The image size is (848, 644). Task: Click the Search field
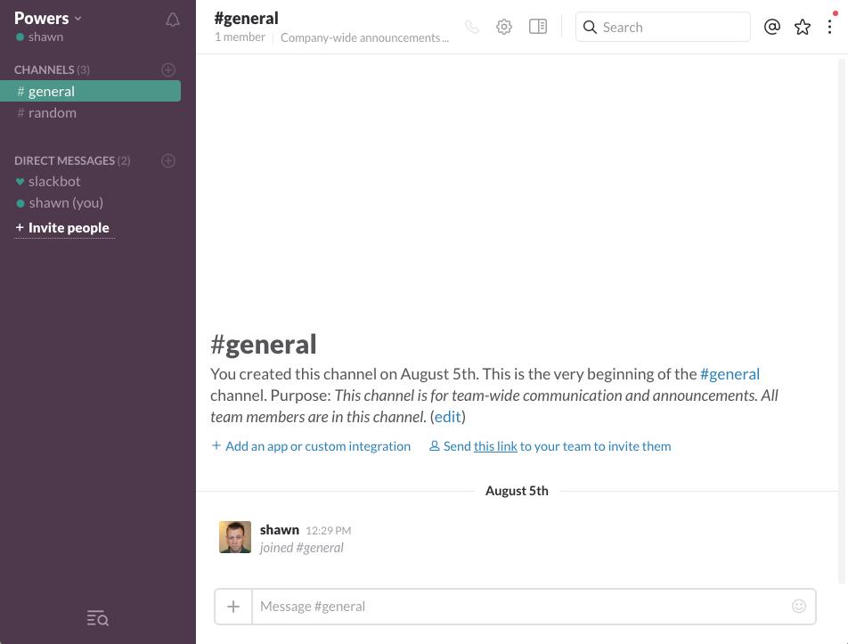pos(663,27)
